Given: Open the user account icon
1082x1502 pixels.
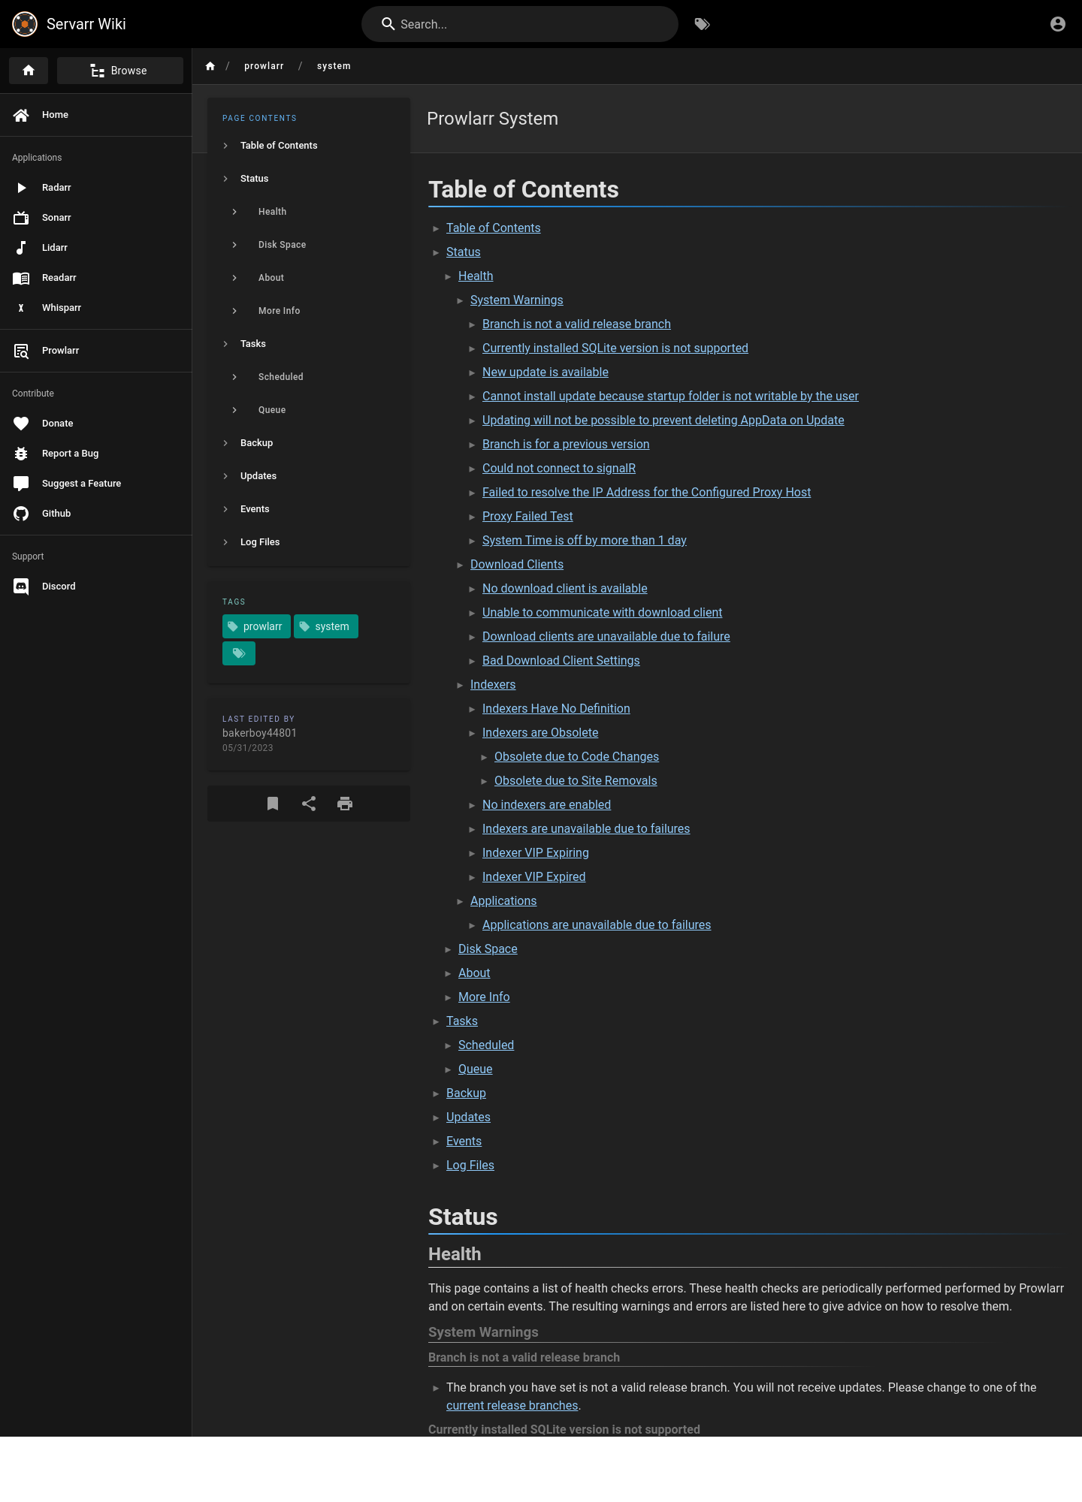Looking at the screenshot, I should pos(1058,24).
